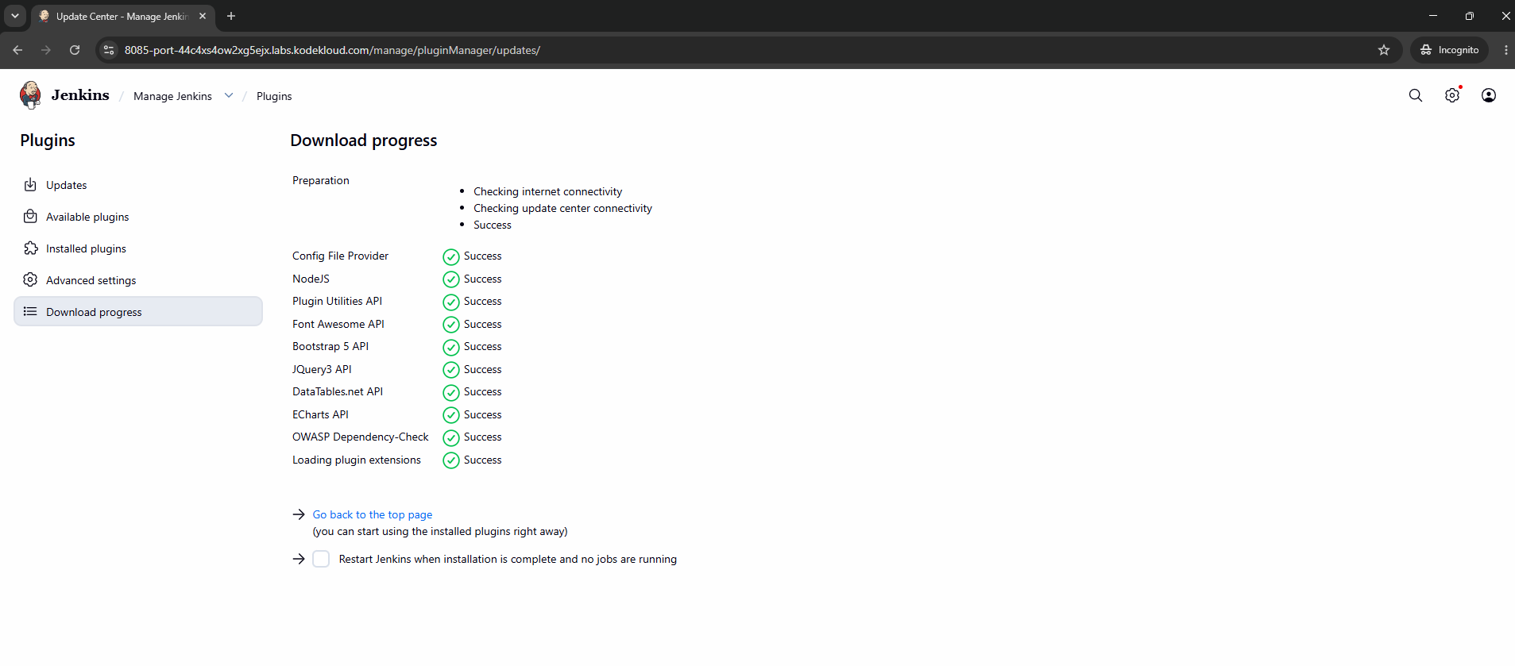Click the installed plugins right away note
The image size is (1515, 666).
tap(440, 531)
